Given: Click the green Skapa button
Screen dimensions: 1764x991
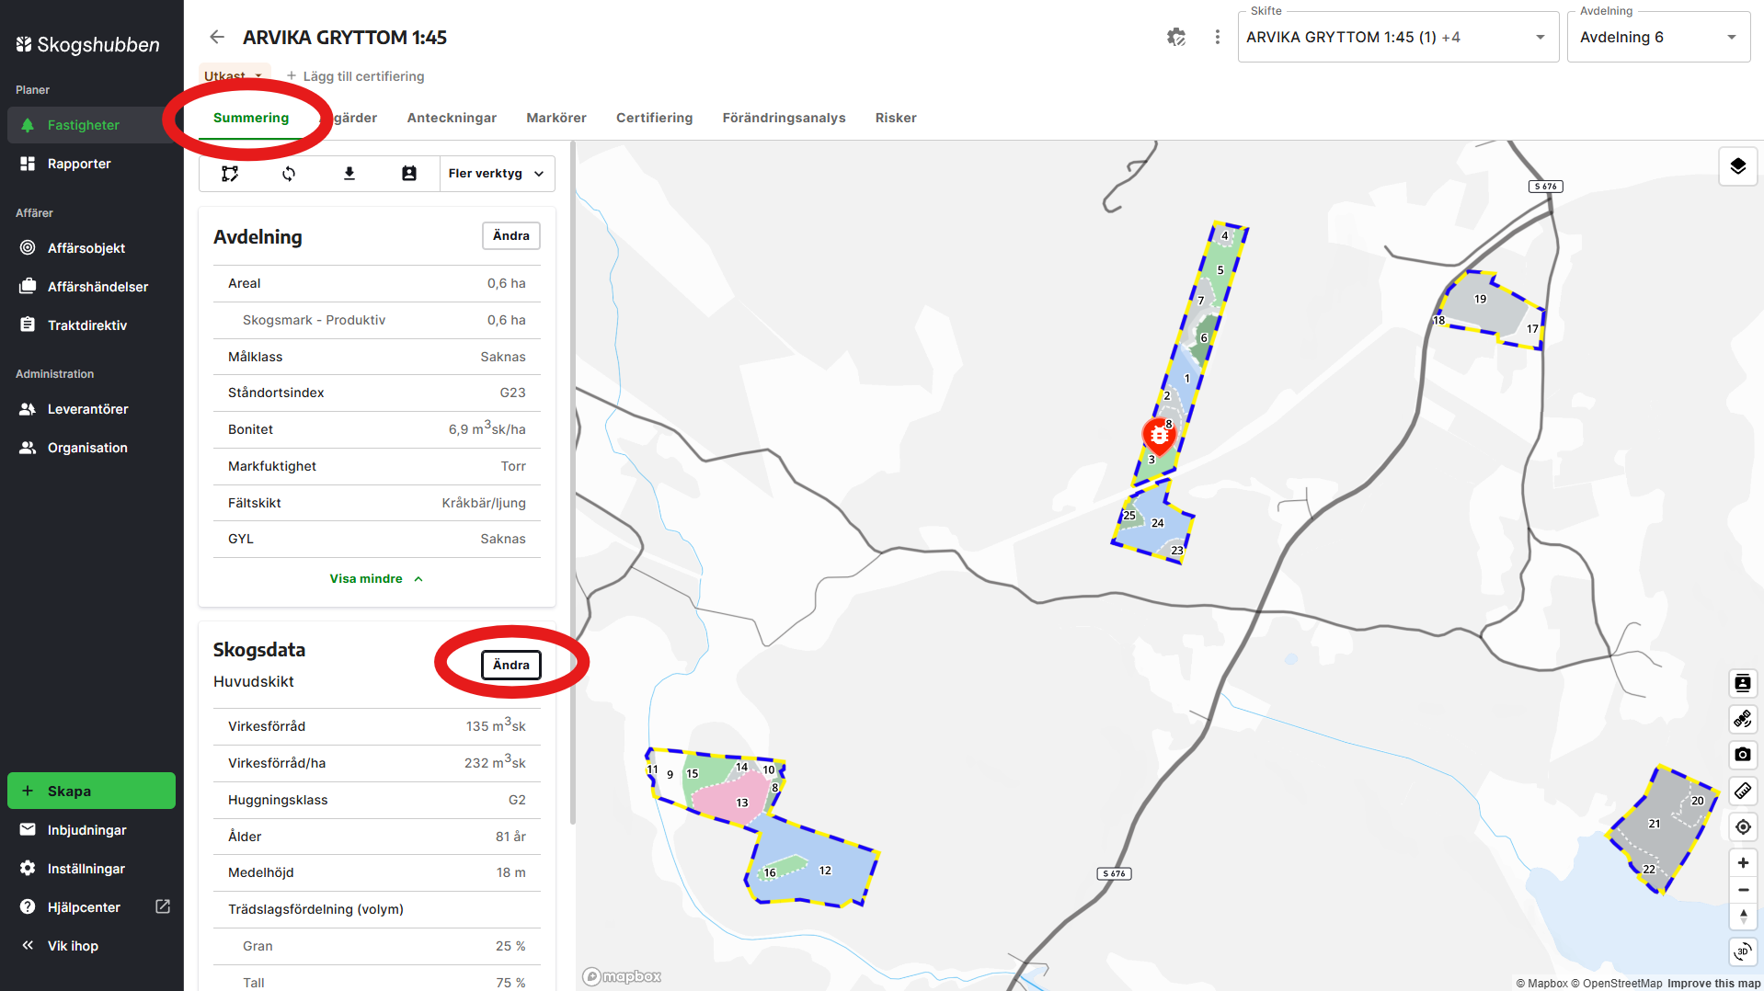Looking at the screenshot, I should point(91,791).
